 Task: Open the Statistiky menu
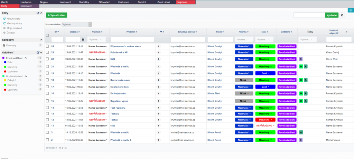coord(84,2)
